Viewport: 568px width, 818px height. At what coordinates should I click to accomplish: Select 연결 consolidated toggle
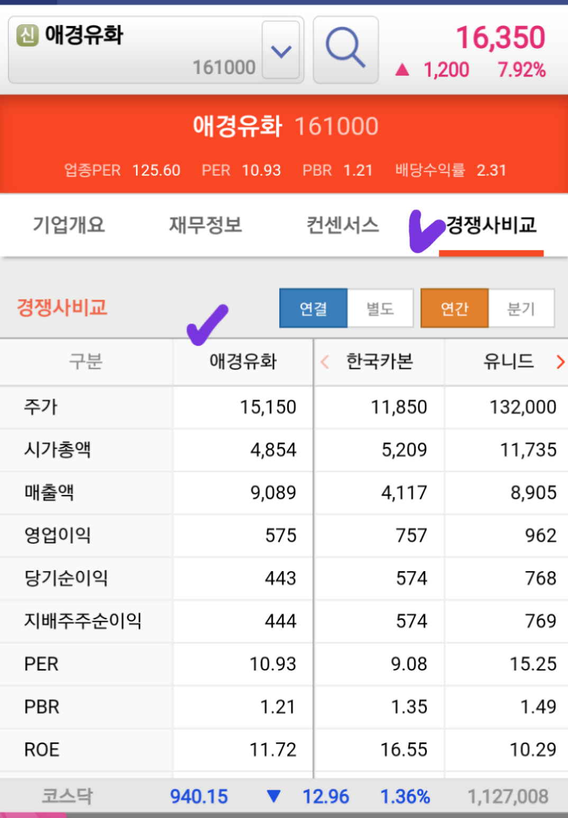coord(313,308)
